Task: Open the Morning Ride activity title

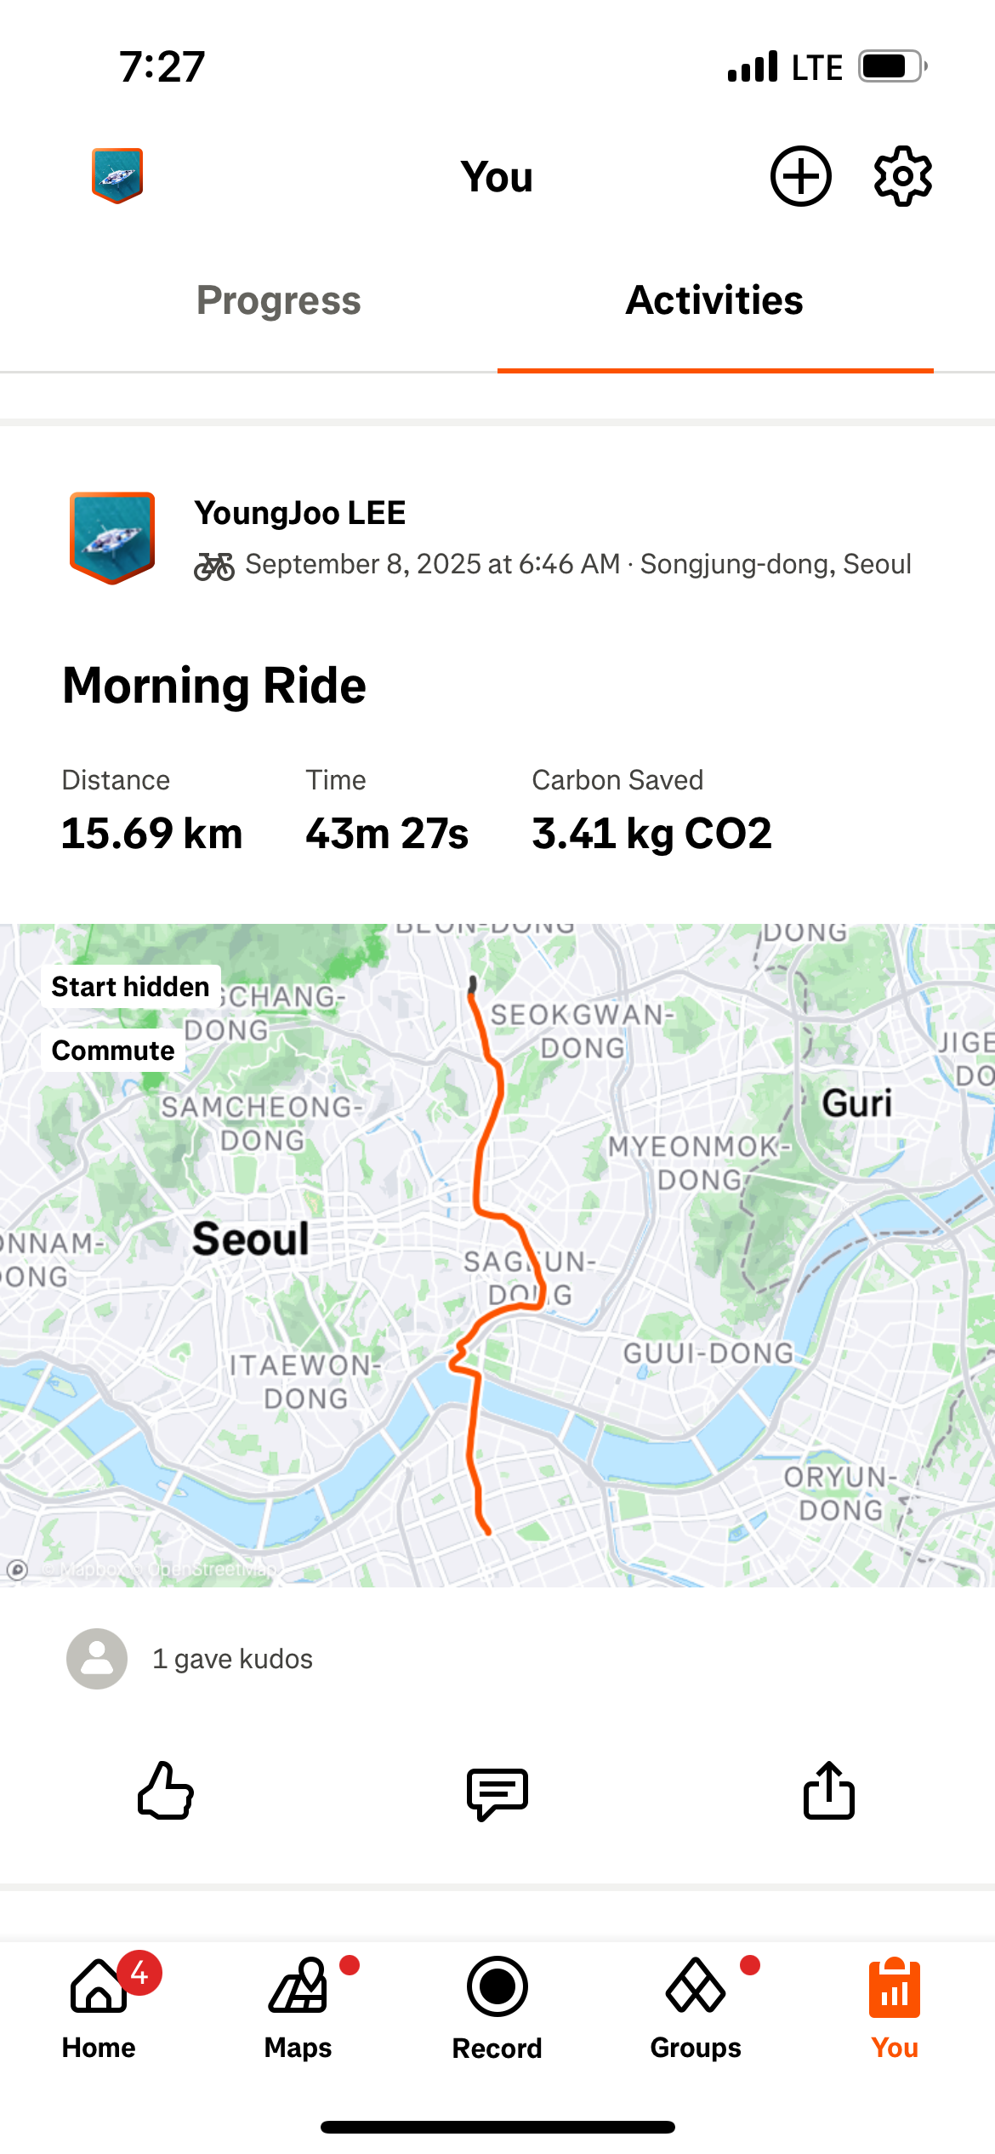Action: pyautogui.click(x=214, y=686)
